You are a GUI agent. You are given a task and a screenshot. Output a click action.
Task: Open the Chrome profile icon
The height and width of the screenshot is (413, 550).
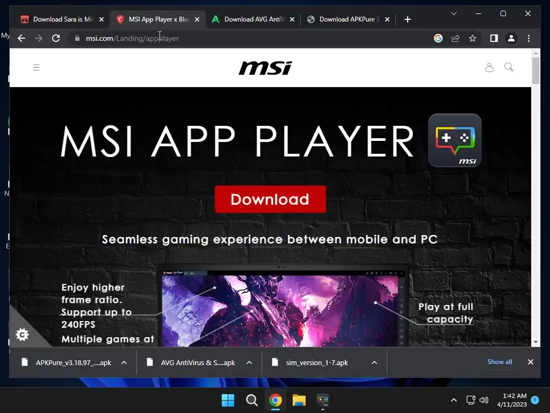point(511,38)
